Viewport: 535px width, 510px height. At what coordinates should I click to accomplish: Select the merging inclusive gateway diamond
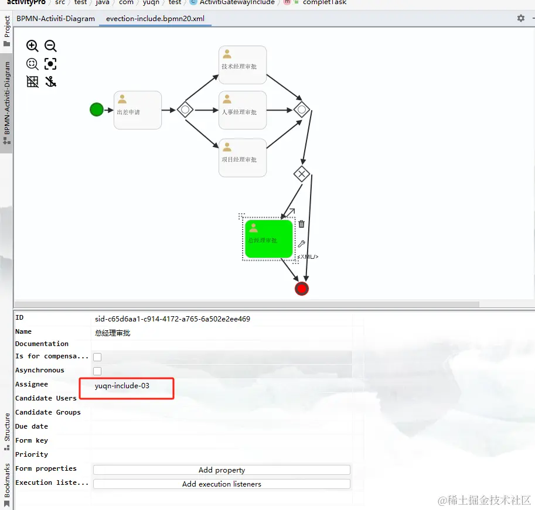tap(302, 109)
